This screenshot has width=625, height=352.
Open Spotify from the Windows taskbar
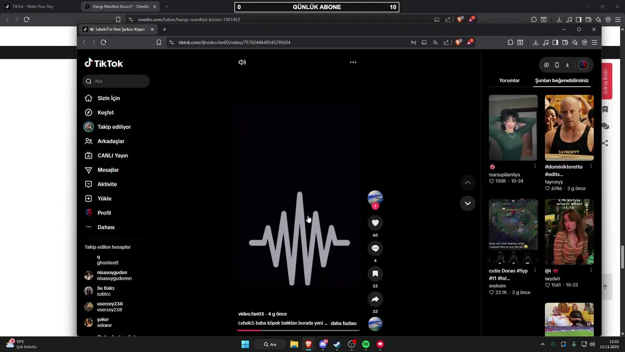366,344
